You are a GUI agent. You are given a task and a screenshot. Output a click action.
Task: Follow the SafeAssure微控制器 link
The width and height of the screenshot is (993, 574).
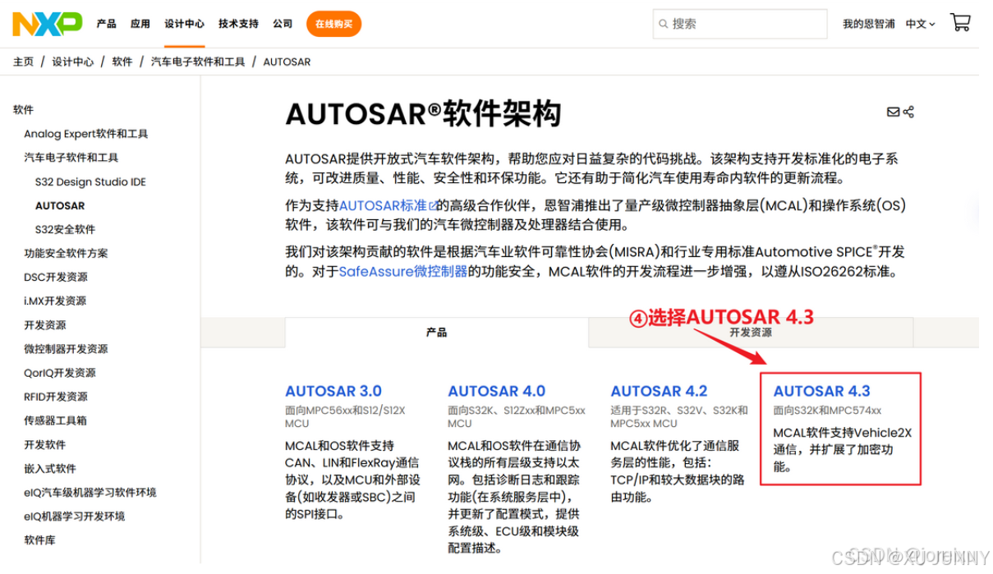point(402,272)
